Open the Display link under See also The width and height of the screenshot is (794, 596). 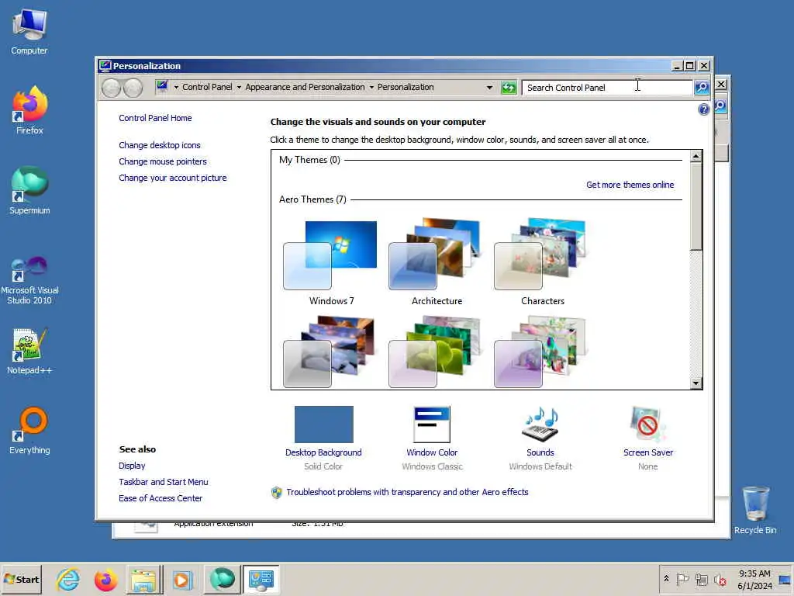(x=132, y=466)
